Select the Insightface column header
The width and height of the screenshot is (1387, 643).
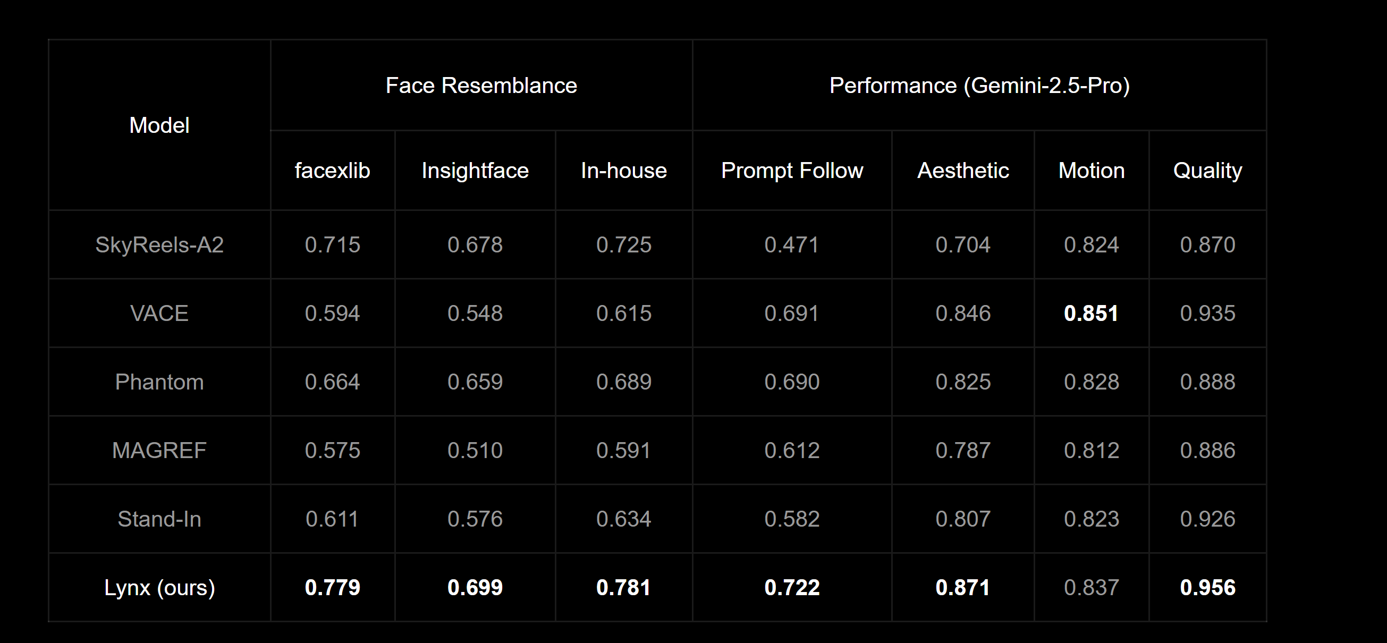click(475, 171)
